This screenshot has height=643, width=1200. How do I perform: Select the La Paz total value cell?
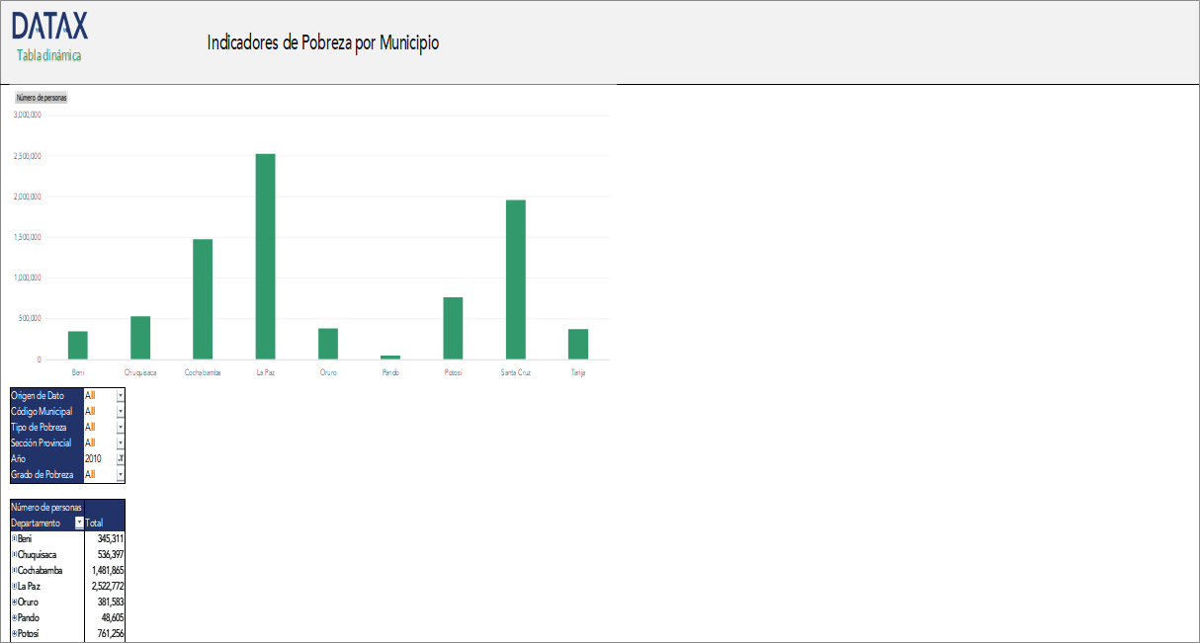105,586
